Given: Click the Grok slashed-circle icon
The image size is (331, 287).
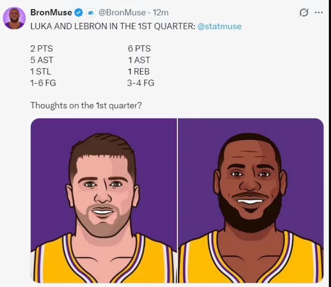Looking at the screenshot, I should coord(304,13).
